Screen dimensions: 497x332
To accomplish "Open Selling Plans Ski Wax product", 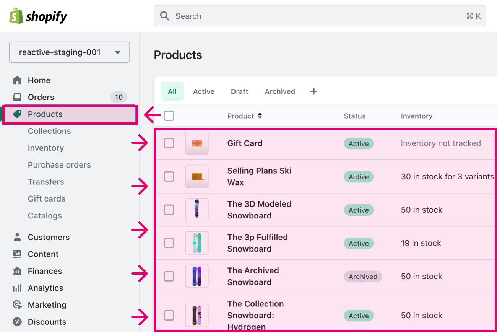I will [259, 177].
